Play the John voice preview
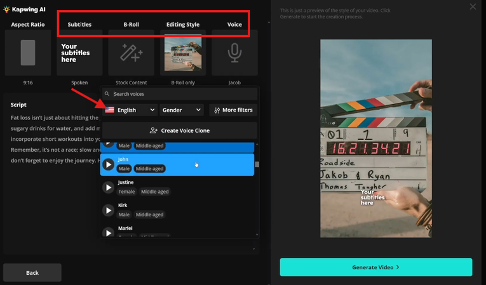486x285 pixels. click(x=108, y=164)
